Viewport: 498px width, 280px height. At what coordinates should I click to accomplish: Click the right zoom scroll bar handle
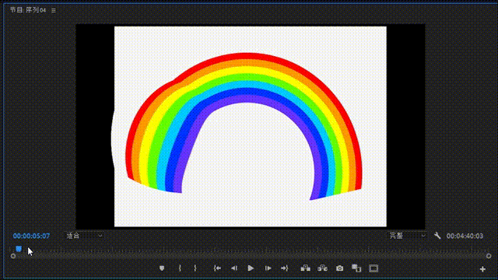[x=489, y=256]
